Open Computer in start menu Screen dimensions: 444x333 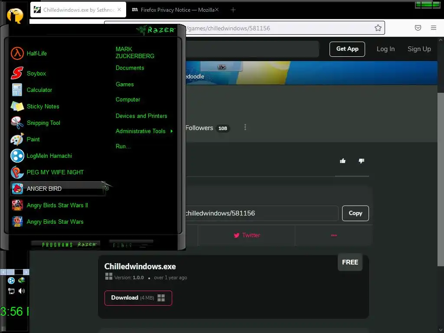[x=128, y=100]
